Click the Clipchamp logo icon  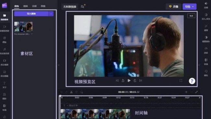[5, 5]
